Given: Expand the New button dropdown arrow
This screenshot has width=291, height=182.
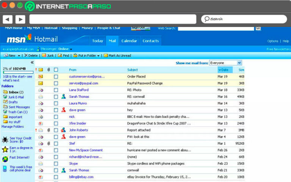Looking at the screenshot, I should (x=19, y=56).
